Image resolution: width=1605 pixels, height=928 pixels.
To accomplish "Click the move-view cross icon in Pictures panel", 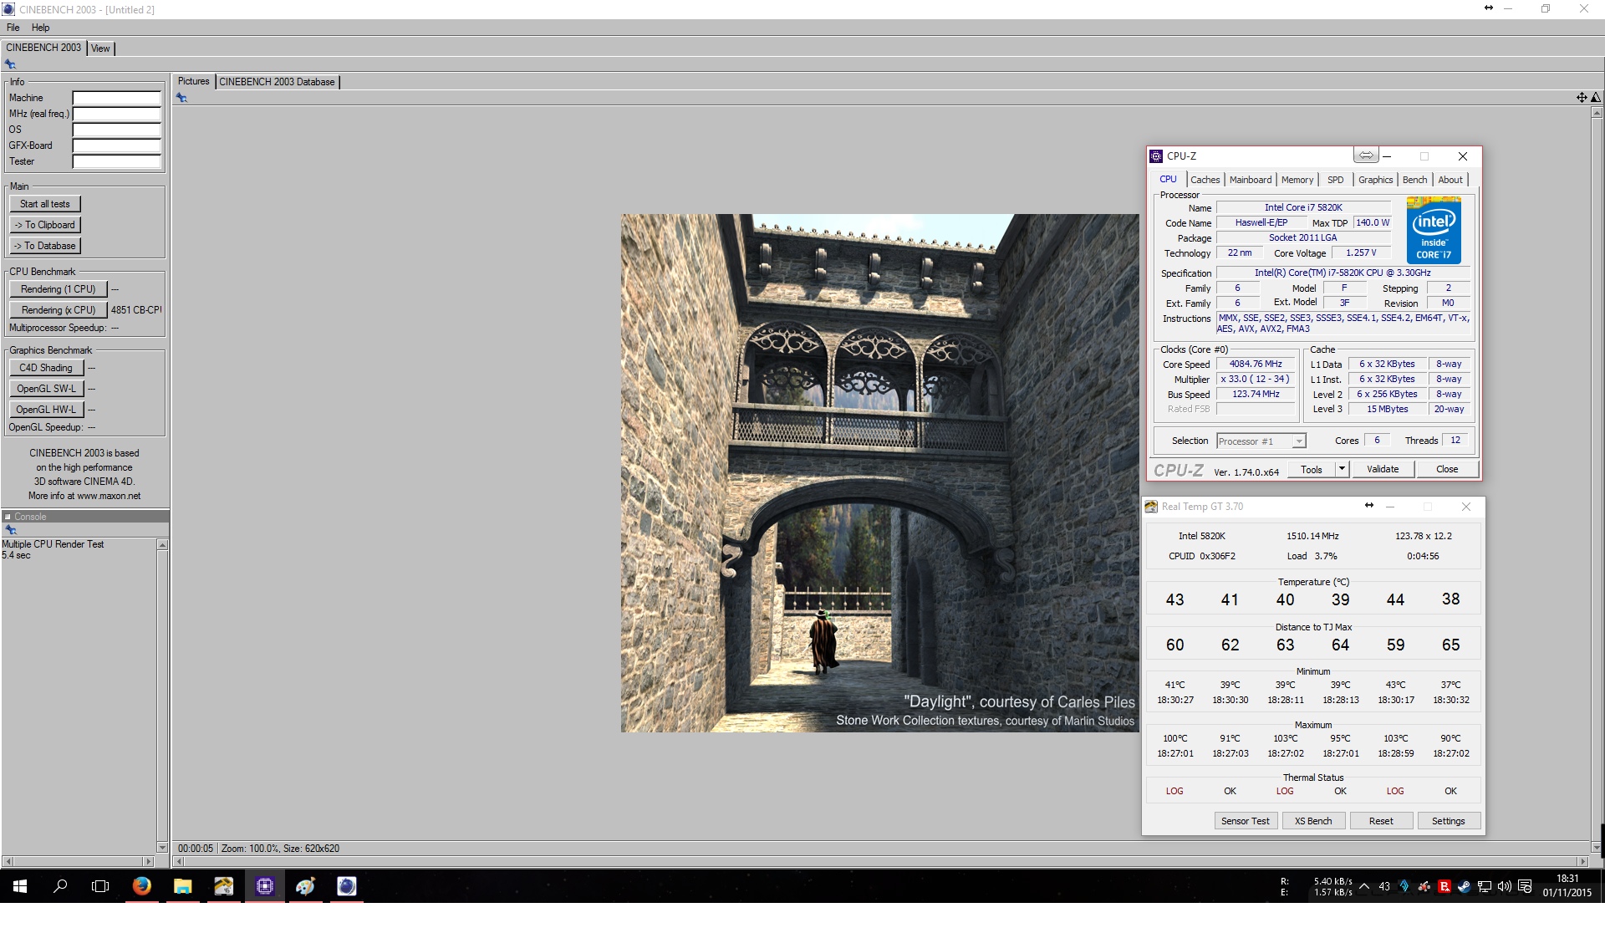I will [x=1582, y=98].
